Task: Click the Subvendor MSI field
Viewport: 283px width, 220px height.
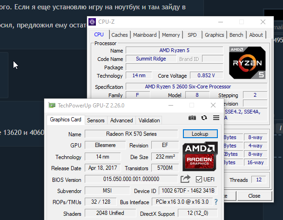Action: point(107,191)
